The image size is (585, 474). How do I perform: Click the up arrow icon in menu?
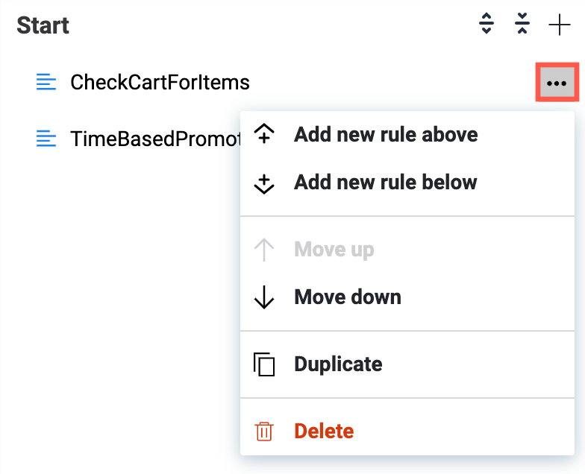[264, 250]
